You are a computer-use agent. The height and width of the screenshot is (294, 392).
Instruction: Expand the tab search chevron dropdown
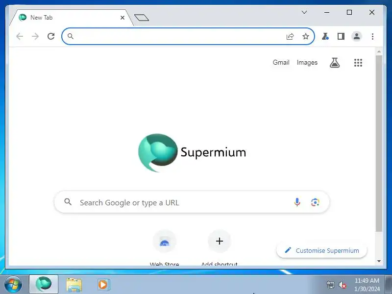coord(304,12)
